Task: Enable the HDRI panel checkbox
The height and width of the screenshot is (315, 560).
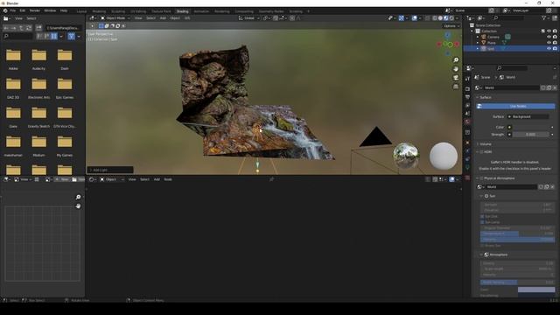Action: (481, 151)
